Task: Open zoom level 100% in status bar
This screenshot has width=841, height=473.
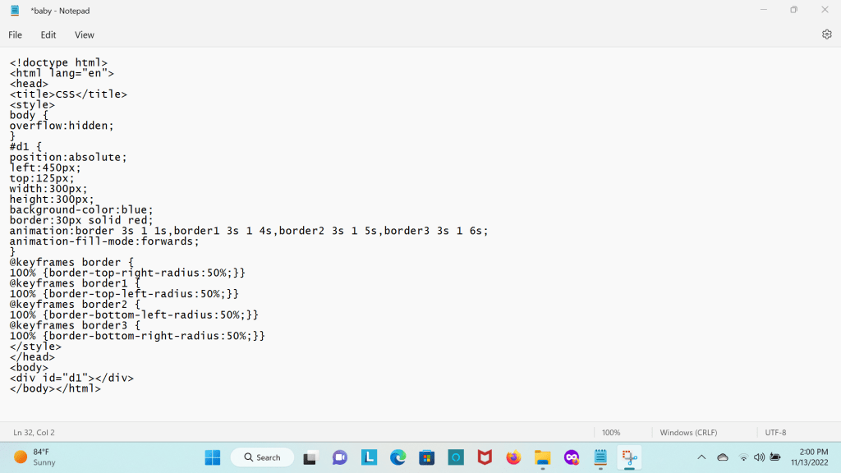Action: click(611, 433)
